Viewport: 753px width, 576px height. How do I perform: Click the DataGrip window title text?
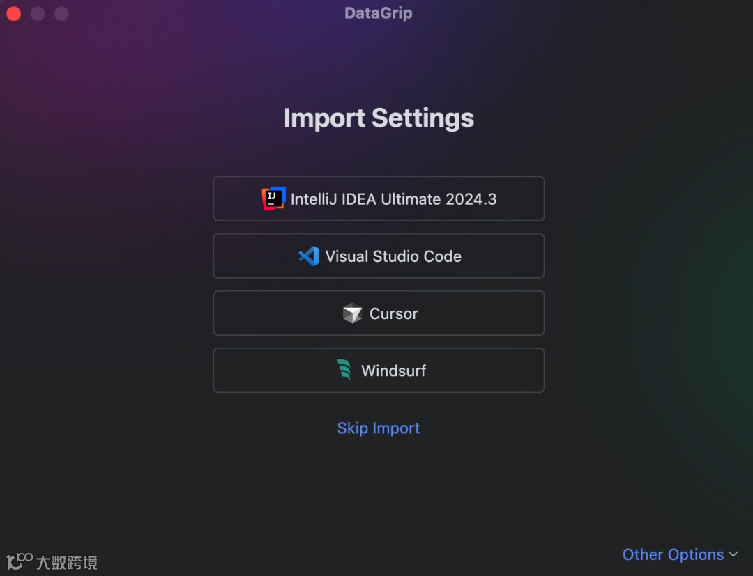click(378, 13)
